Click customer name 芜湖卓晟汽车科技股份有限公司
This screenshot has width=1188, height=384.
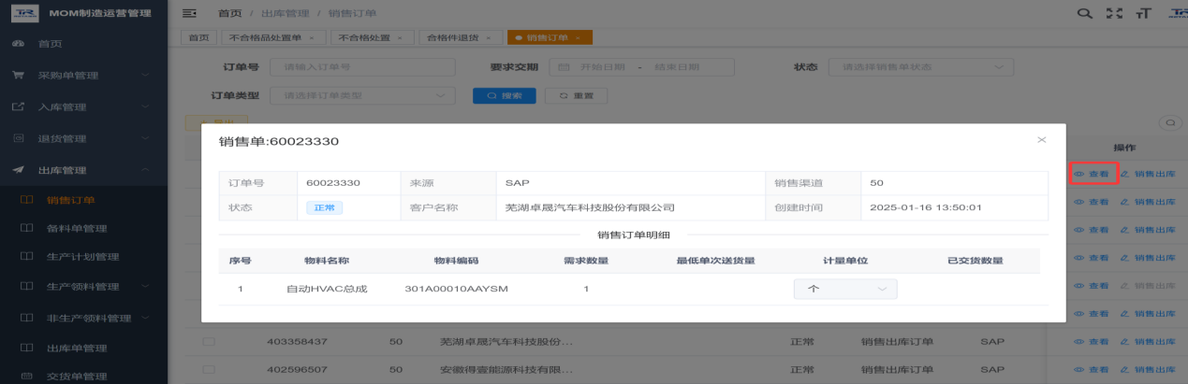pos(590,207)
